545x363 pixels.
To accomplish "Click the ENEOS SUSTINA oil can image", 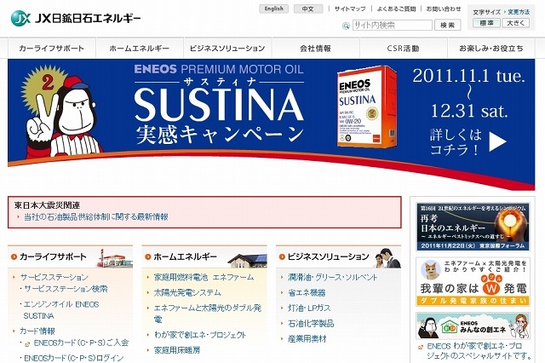I will coord(367,107).
